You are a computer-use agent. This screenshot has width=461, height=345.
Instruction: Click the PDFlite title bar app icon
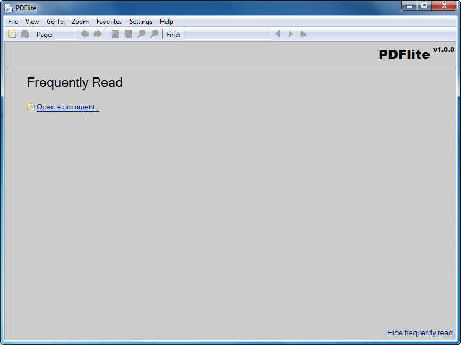click(x=9, y=8)
